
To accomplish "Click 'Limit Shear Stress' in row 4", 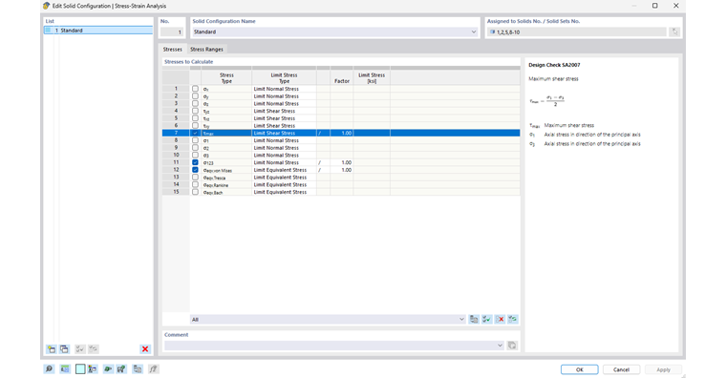I will [274, 111].
